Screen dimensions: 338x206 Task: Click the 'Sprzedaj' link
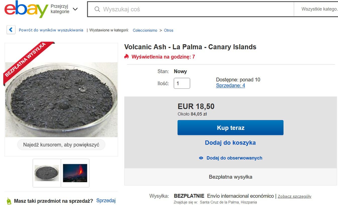[x=106, y=200]
